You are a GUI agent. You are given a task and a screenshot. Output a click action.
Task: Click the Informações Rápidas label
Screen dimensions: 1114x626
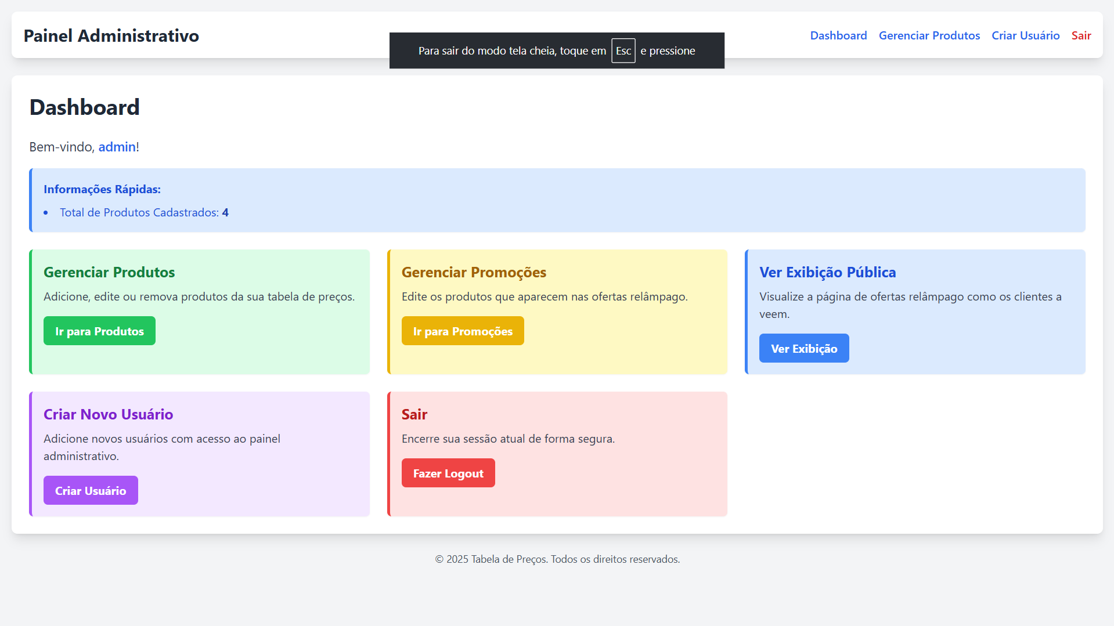coord(102,189)
